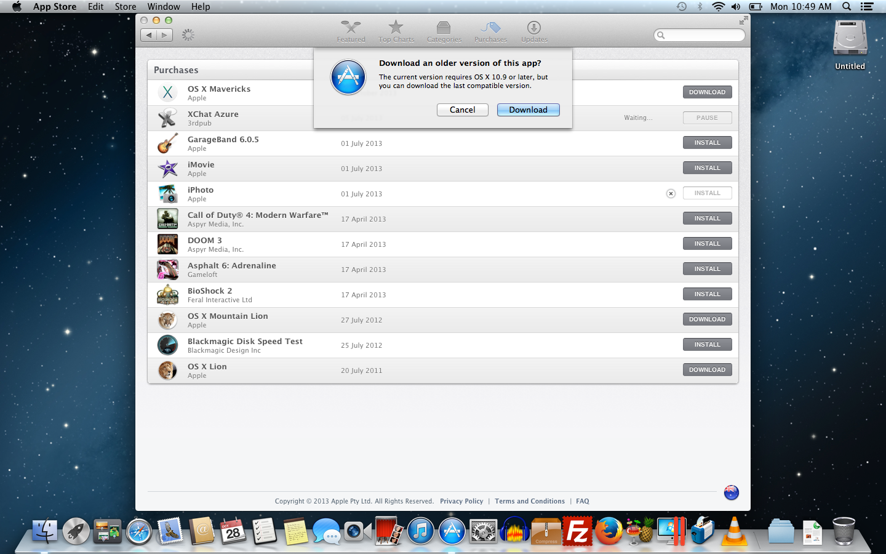Download OS X Lion
The width and height of the screenshot is (886, 554).
tap(707, 370)
